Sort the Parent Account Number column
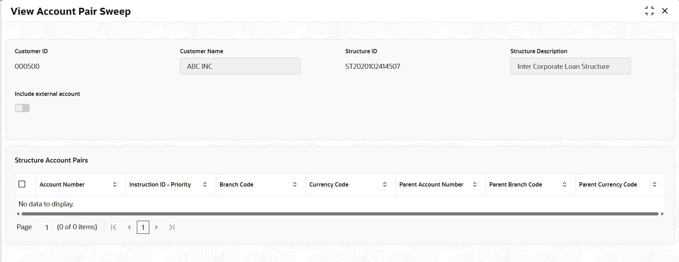 coord(475,184)
